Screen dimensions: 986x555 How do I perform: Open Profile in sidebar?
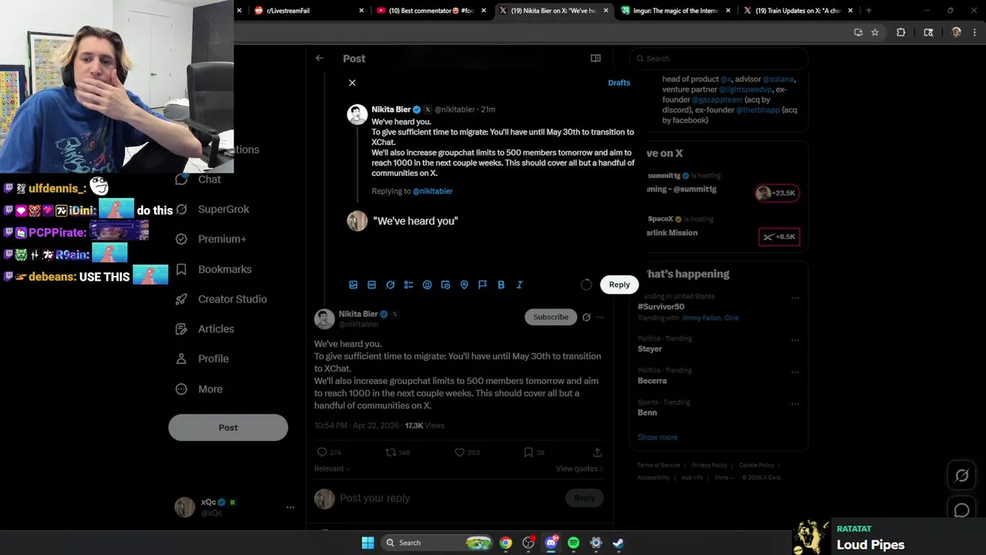(x=202, y=359)
